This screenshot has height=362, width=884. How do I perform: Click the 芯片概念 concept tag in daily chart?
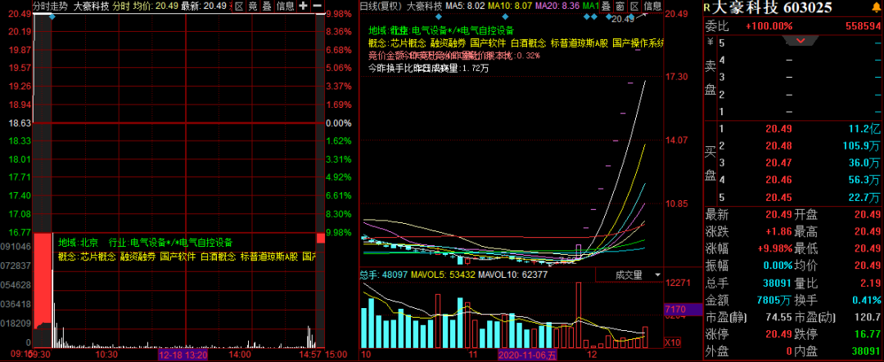pos(408,42)
